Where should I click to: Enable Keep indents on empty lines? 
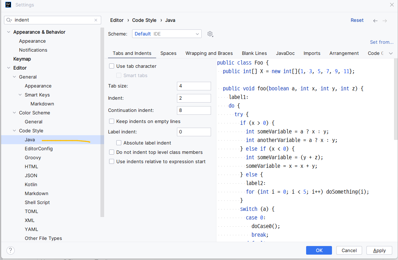coord(111,122)
